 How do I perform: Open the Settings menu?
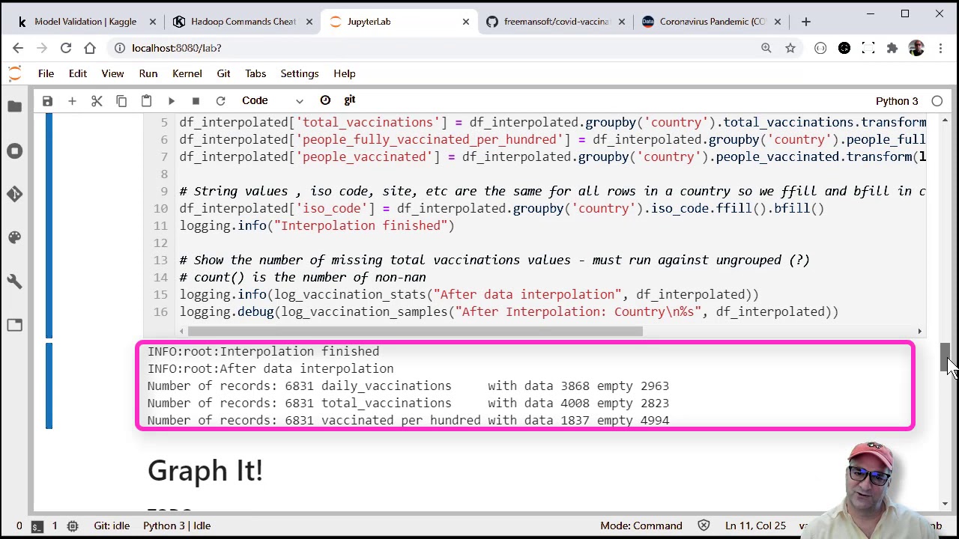299,73
